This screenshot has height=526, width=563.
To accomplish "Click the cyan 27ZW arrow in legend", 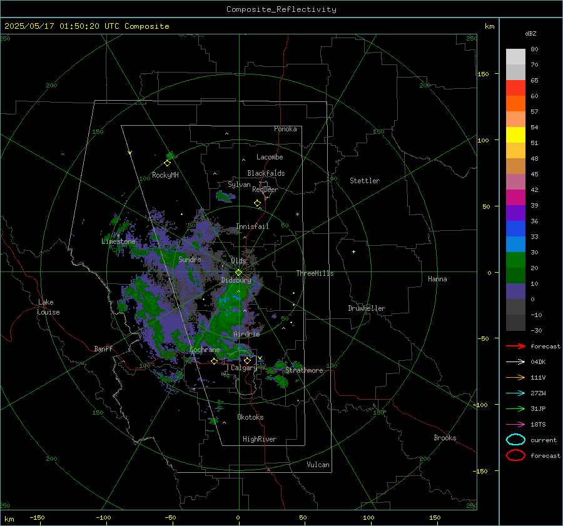I will pyautogui.click(x=515, y=393).
